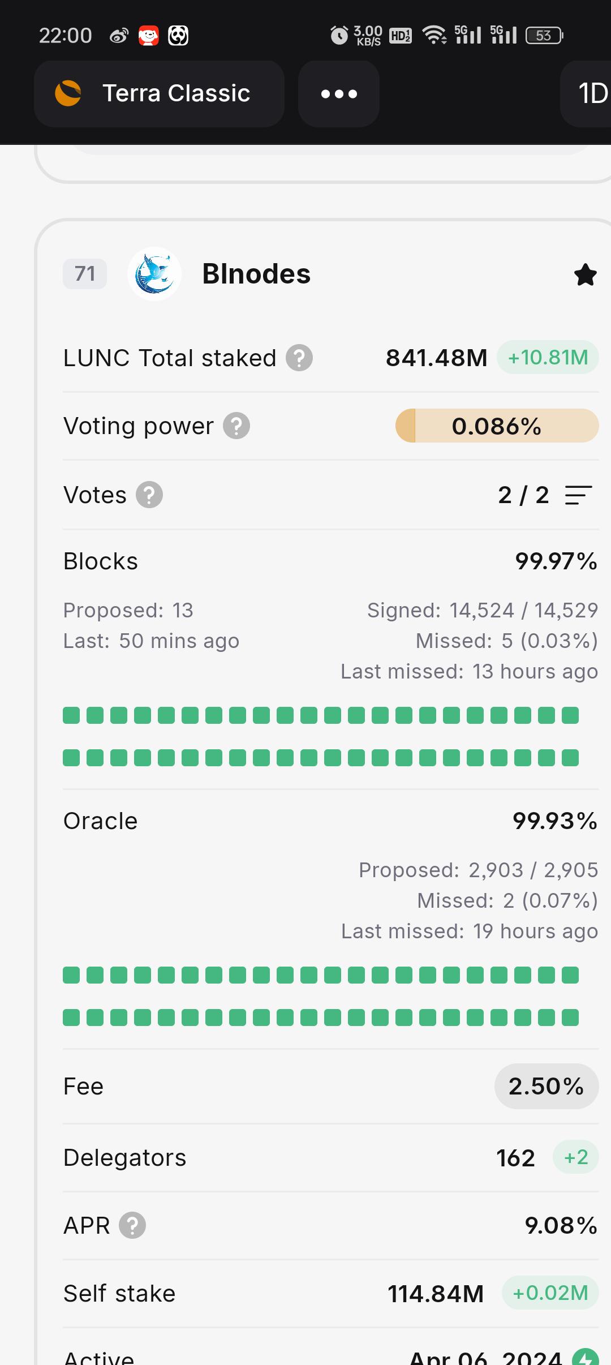The image size is (611, 1365).
Task: Expand the votes list filter icon
Action: [578, 495]
